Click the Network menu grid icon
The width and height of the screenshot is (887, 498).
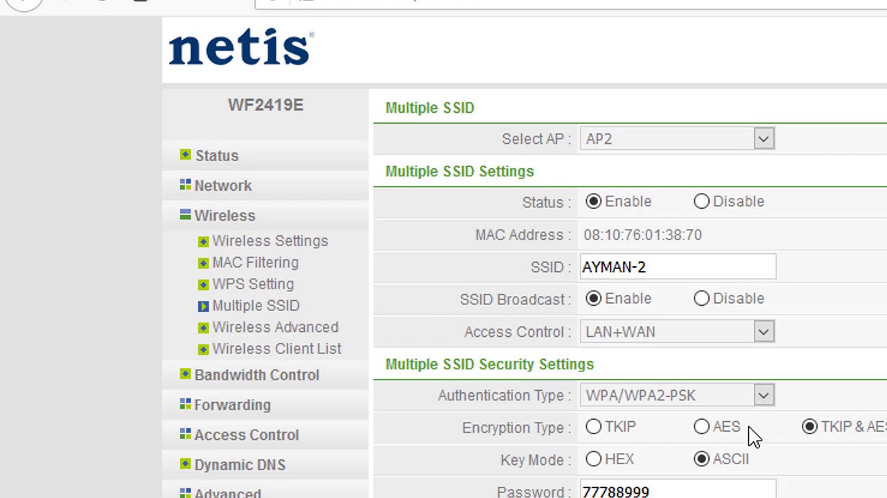(185, 184)
